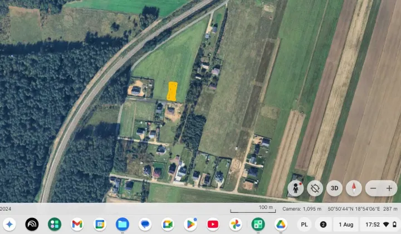Open Google Messages from the shelf

pos(145,225)
